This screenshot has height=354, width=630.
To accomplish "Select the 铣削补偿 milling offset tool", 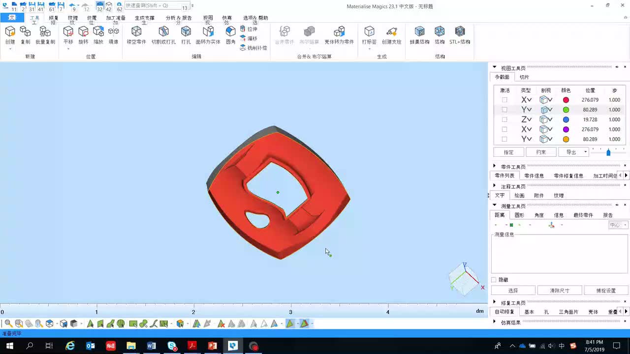I will pos(253,48).
